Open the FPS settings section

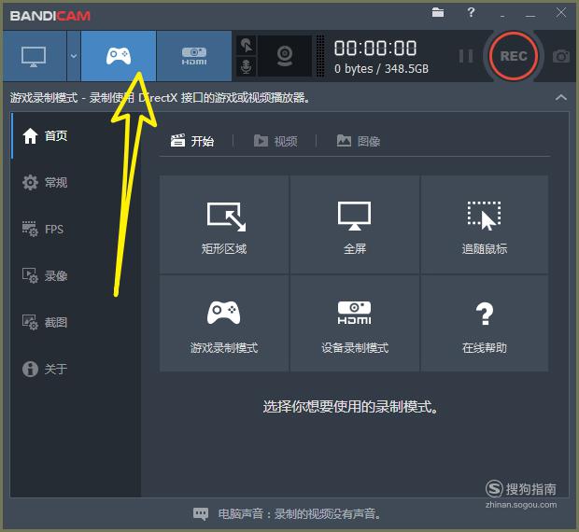43,229
